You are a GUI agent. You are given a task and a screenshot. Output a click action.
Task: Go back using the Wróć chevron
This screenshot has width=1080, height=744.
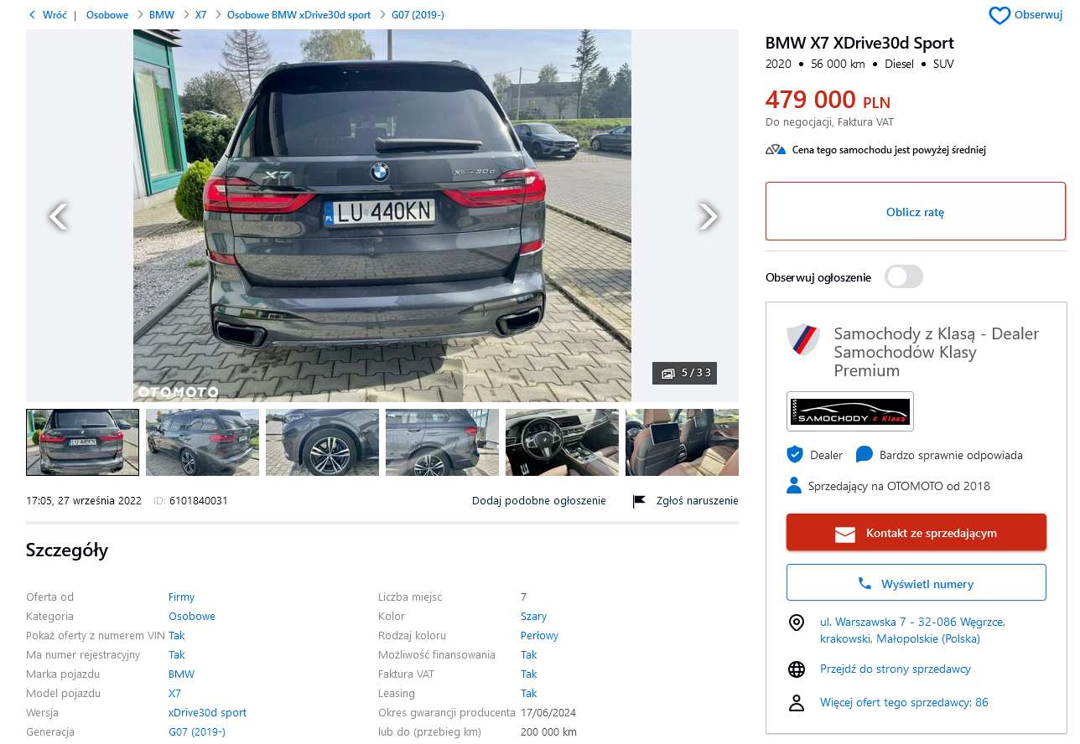pyautogui.click(x=32, y=15)
